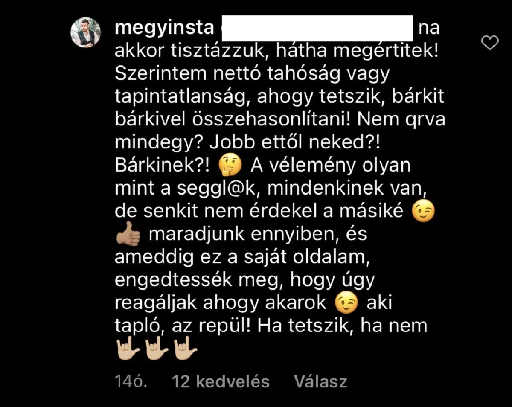Click the middle rock-hand emoji
The height and width of the screenshot is (407, 512).
click(x=156, y=349)
